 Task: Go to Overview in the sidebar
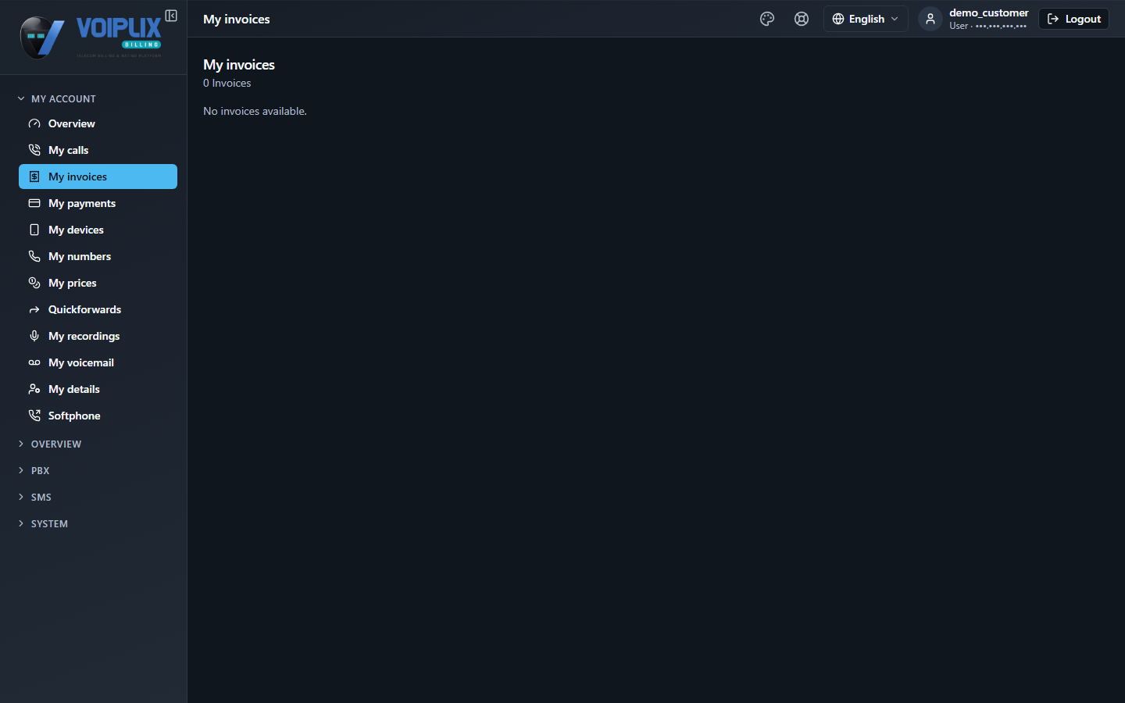(x=98, y=123)
